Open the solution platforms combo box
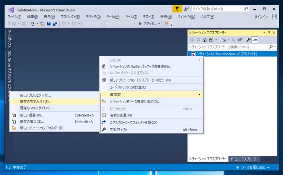Screen dimensions: 283x175 pyautogui.click(x=120, y=24)
